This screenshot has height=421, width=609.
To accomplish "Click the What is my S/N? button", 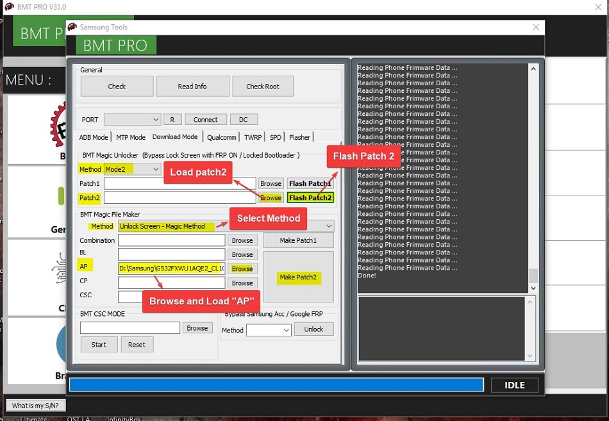I will pyautogui.click(x=35, y=406).
